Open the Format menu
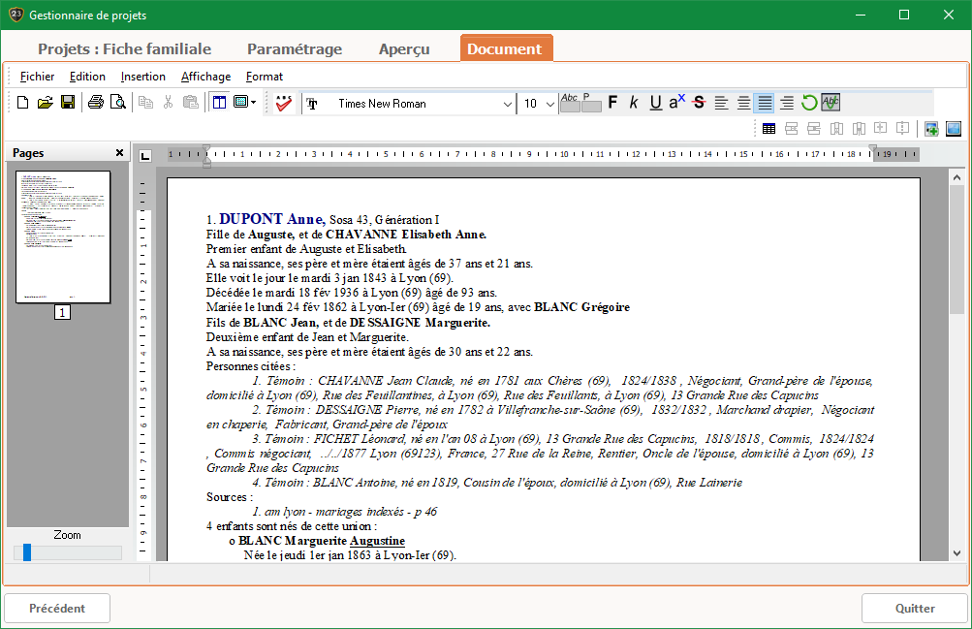 [264, 77]
